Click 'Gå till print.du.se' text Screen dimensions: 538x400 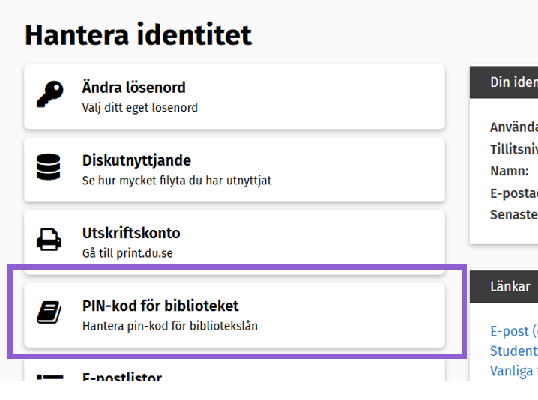tap(127, 253)
